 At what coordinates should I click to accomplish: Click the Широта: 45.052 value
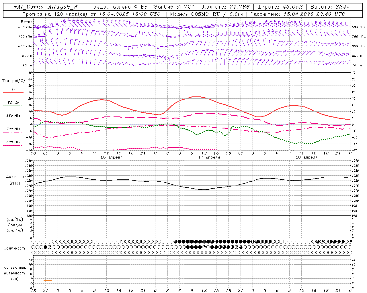[x=280, y=7]
